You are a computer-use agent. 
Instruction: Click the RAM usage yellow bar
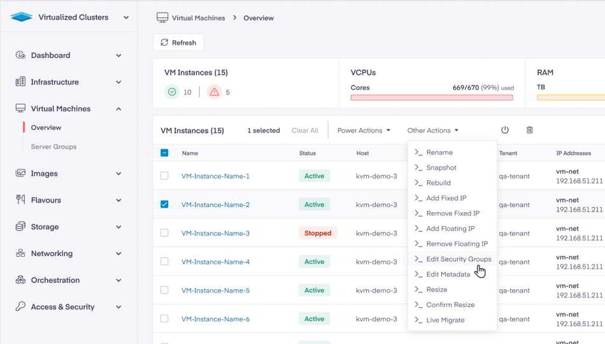pyautogui.click(x=571, y=97)
